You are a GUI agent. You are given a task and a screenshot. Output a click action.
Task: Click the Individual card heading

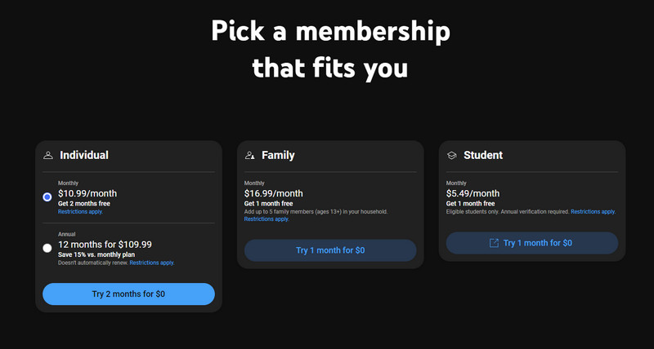pyautogui.click(x=84, y=155)
